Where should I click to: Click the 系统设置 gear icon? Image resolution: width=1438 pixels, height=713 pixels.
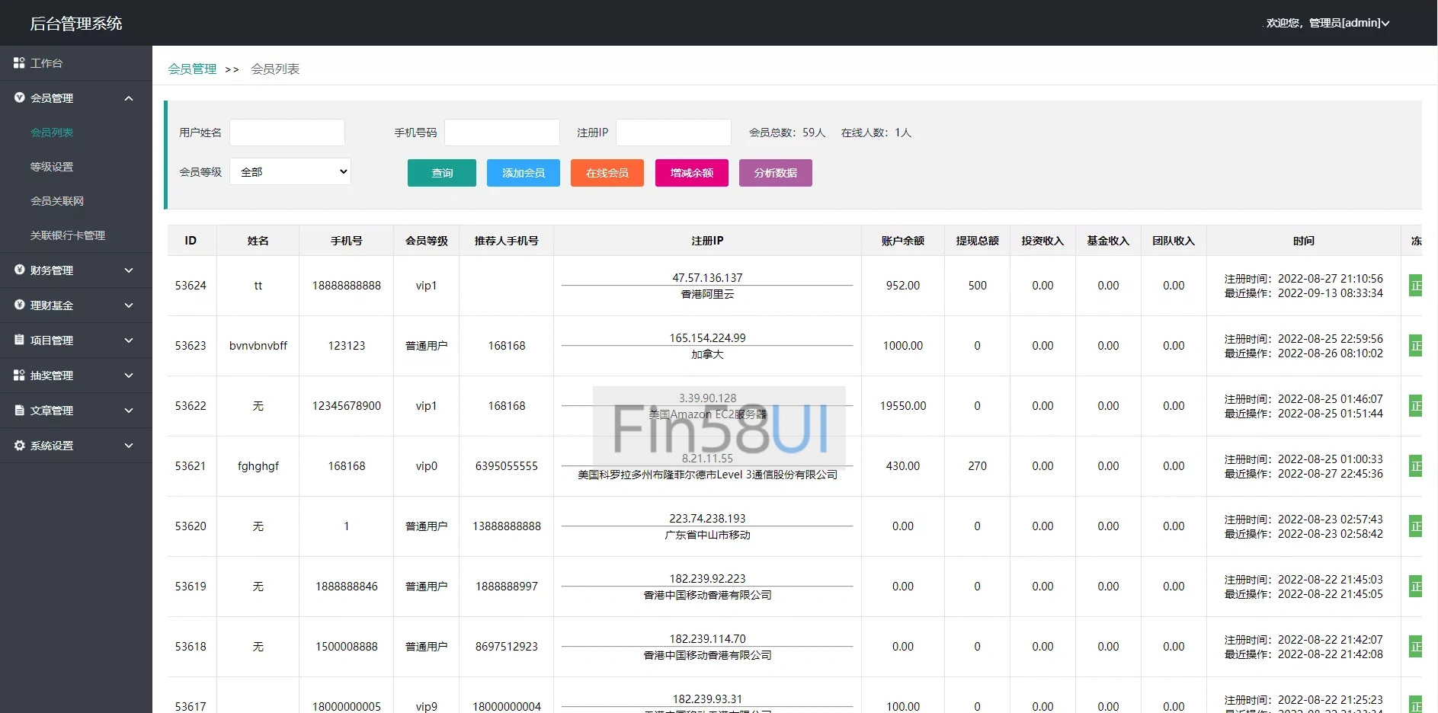tap(19, 445)
